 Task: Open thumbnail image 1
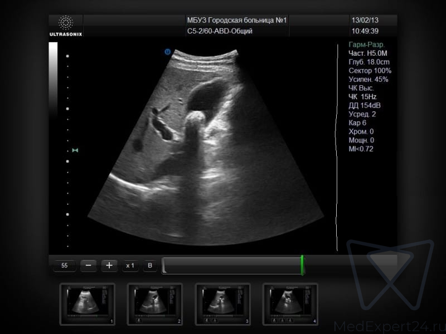(87, 304)
